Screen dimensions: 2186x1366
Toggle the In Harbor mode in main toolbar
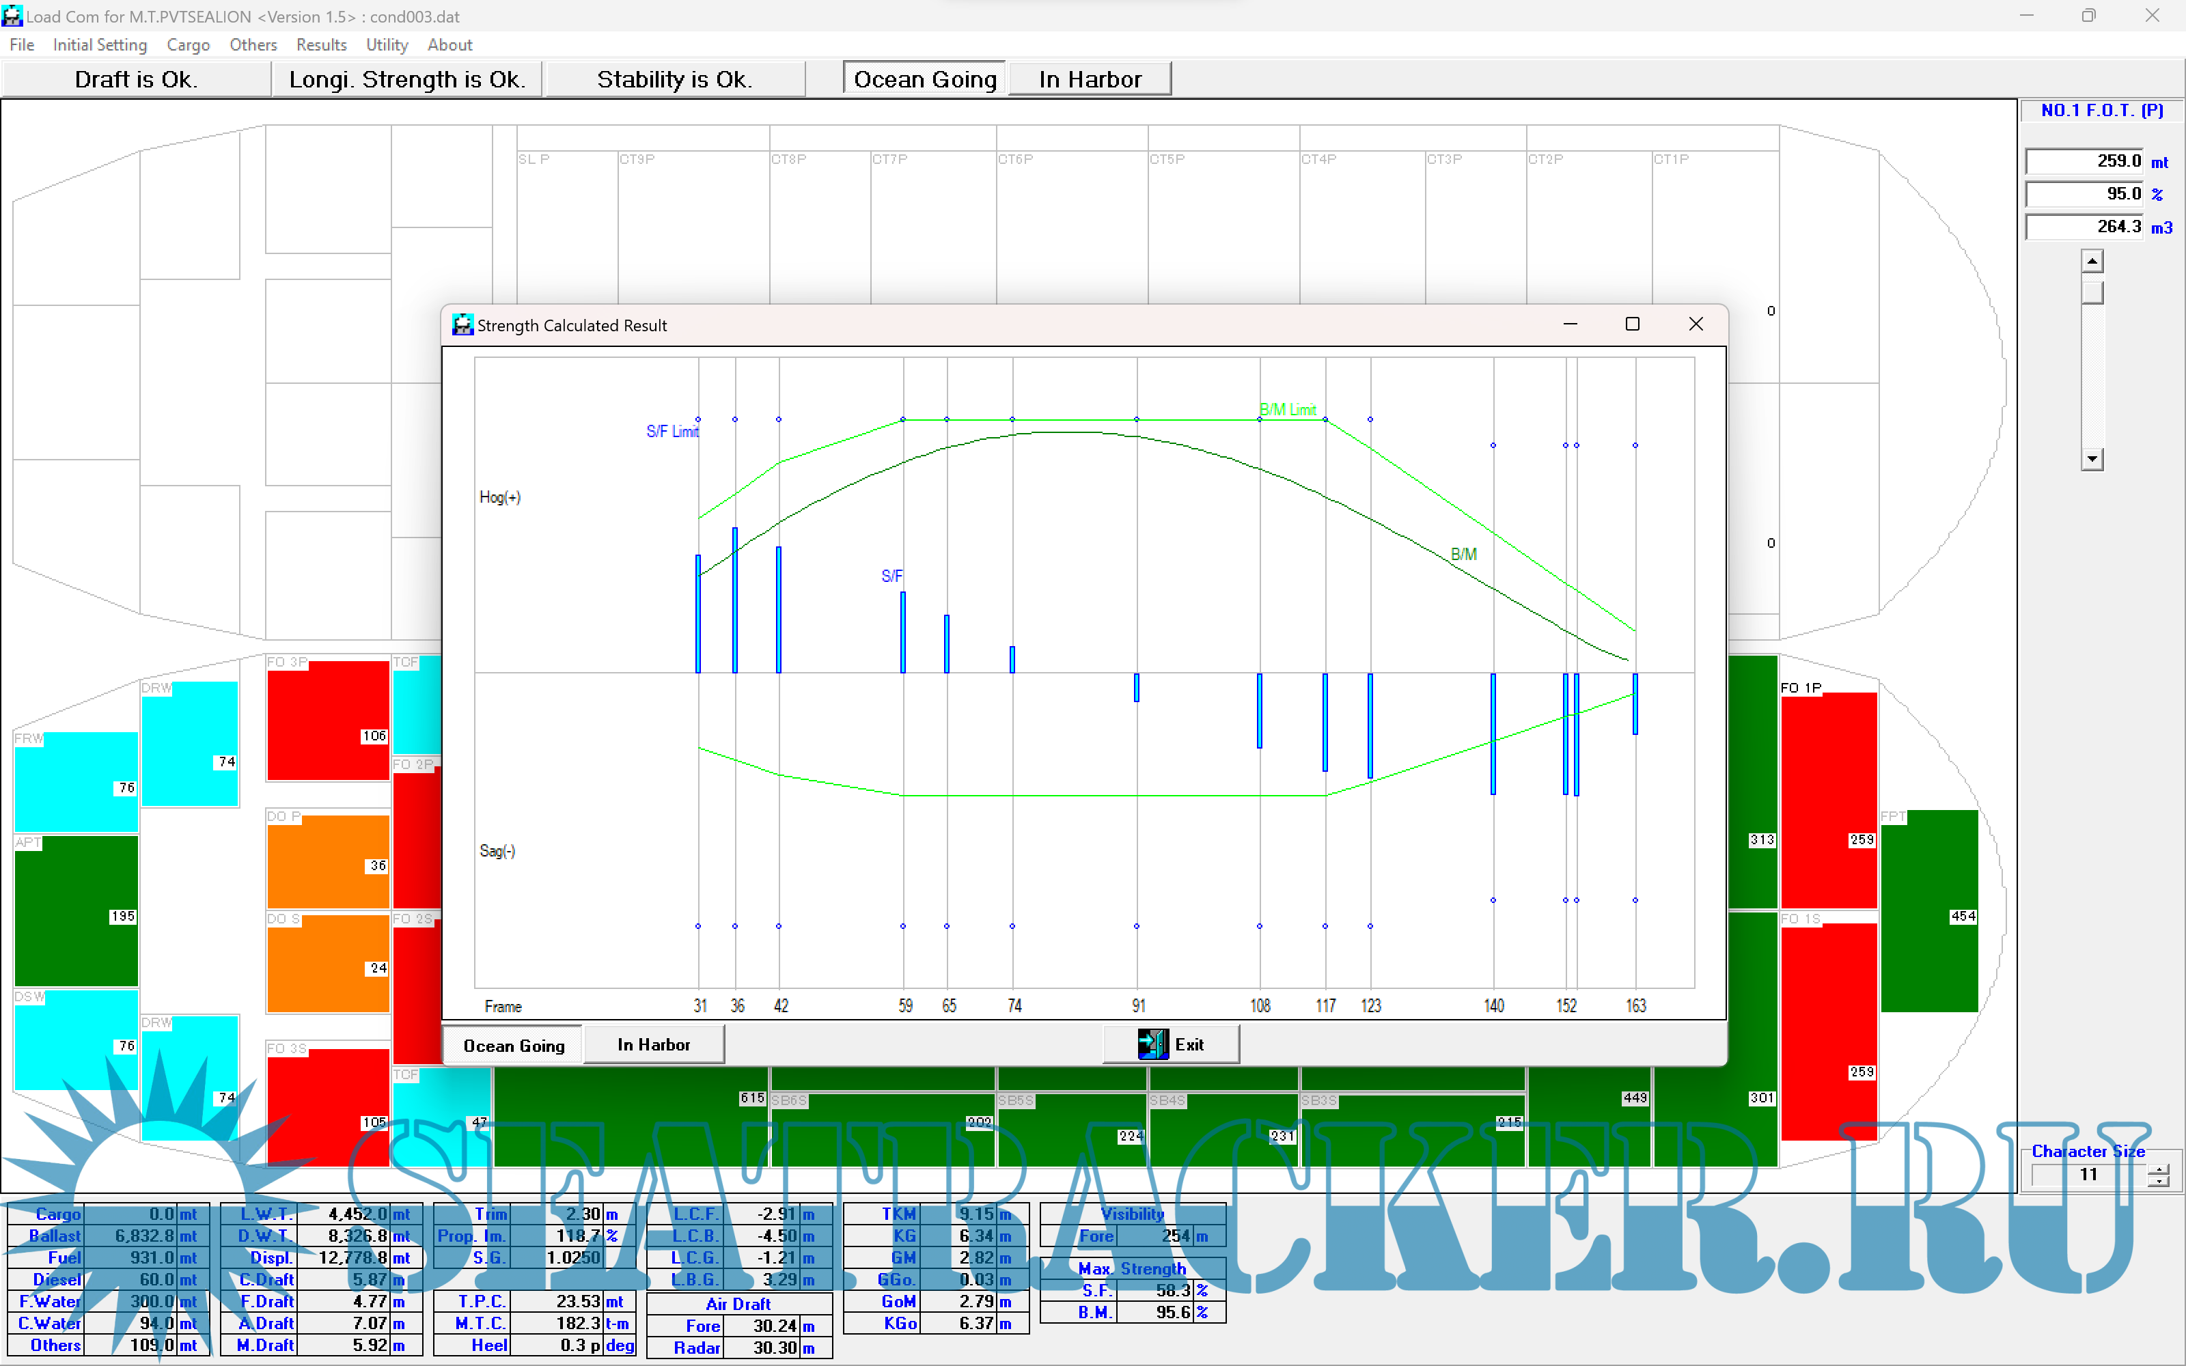coord(1090,79)
